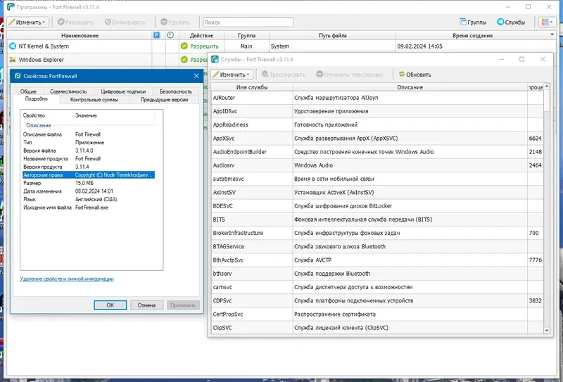Click Применить in the properties dialog
The height and width of the screenshot is (382, 563).
(x=183, y=305)
